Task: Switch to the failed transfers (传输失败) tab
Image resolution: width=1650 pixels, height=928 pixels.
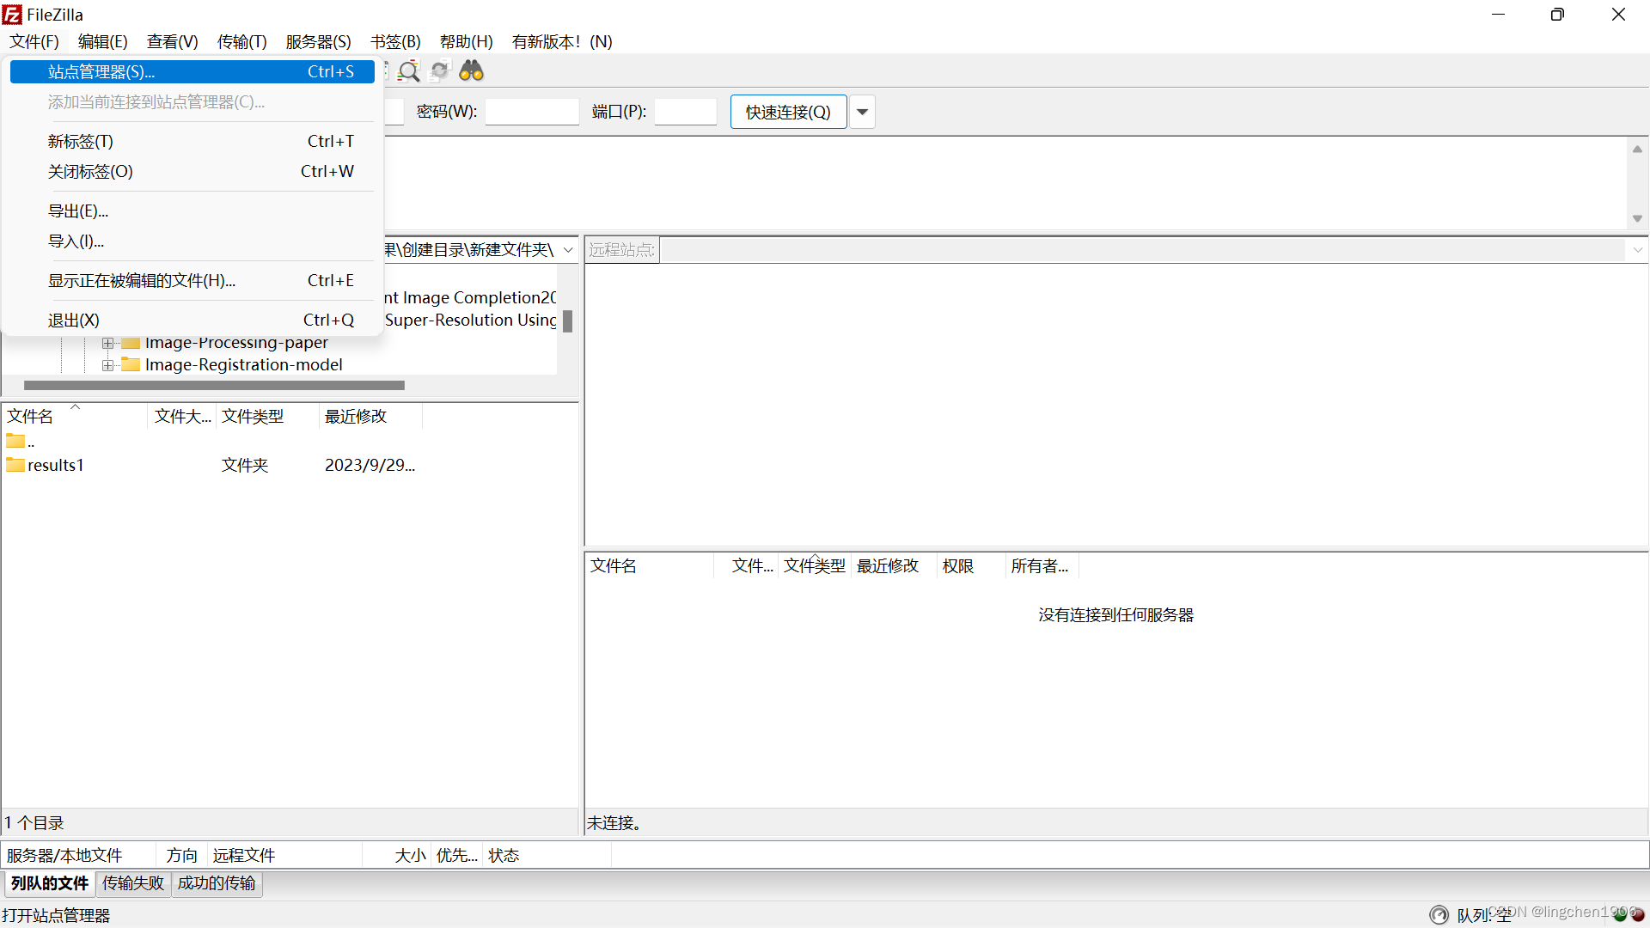Action: [x=133, y=883]
